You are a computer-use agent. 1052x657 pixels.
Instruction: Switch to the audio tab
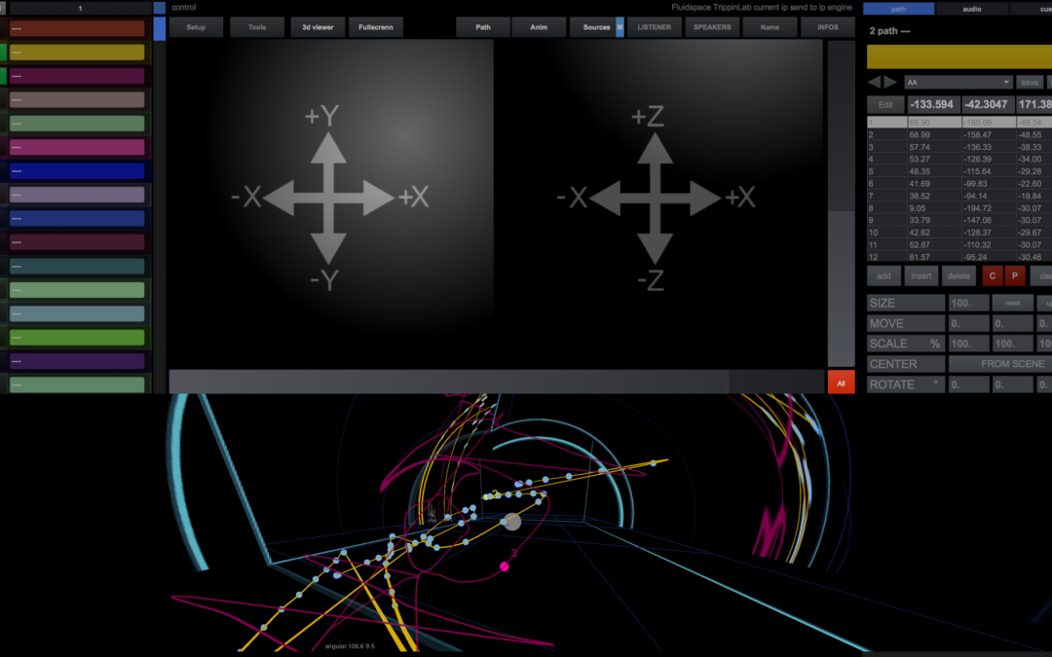coord(971,9)
